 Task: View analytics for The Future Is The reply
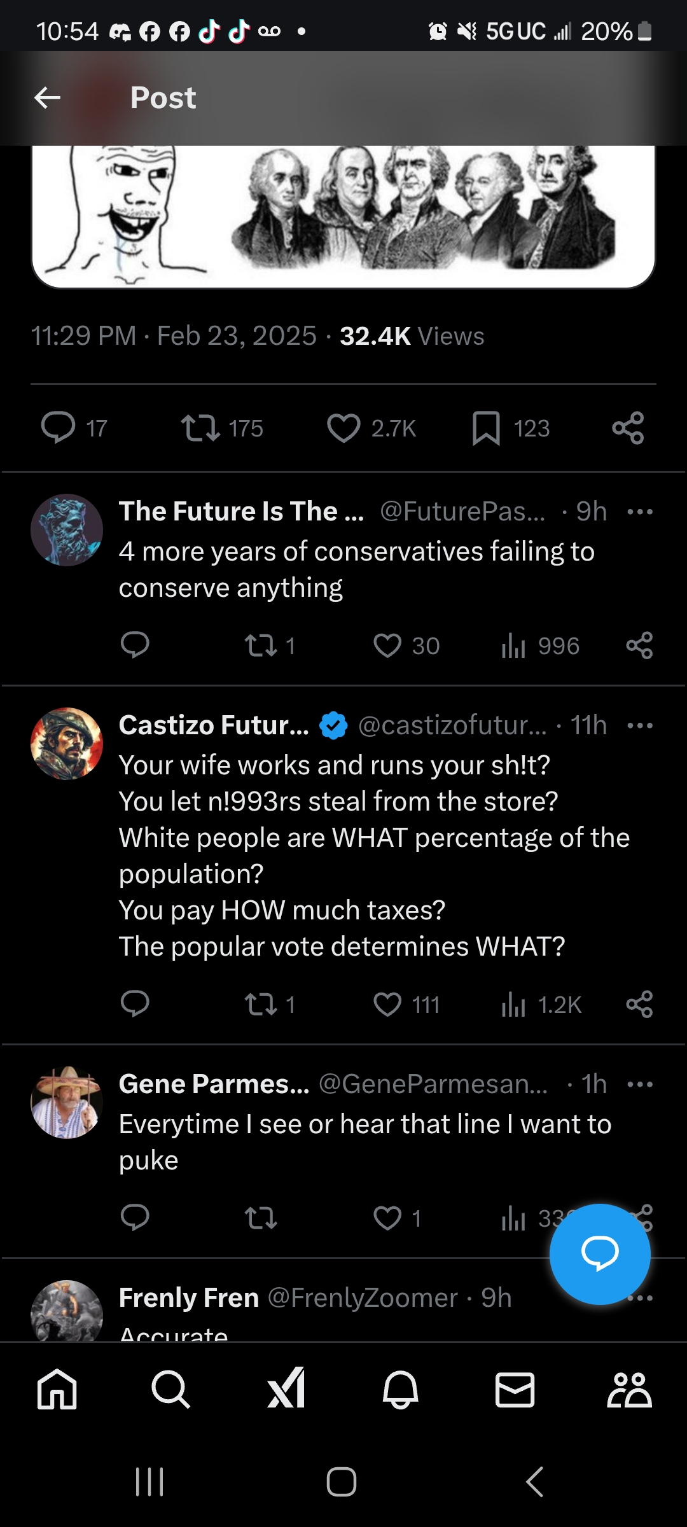(x=514, y=646)
